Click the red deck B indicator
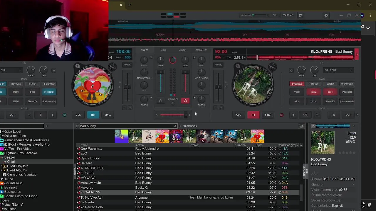The height and width of the screenshot is (211, 376). coord(356,54)
